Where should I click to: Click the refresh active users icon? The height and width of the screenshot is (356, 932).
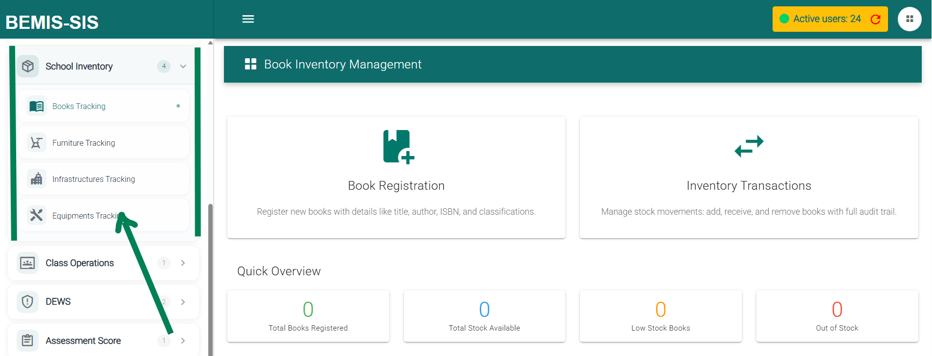coord(875,19)
